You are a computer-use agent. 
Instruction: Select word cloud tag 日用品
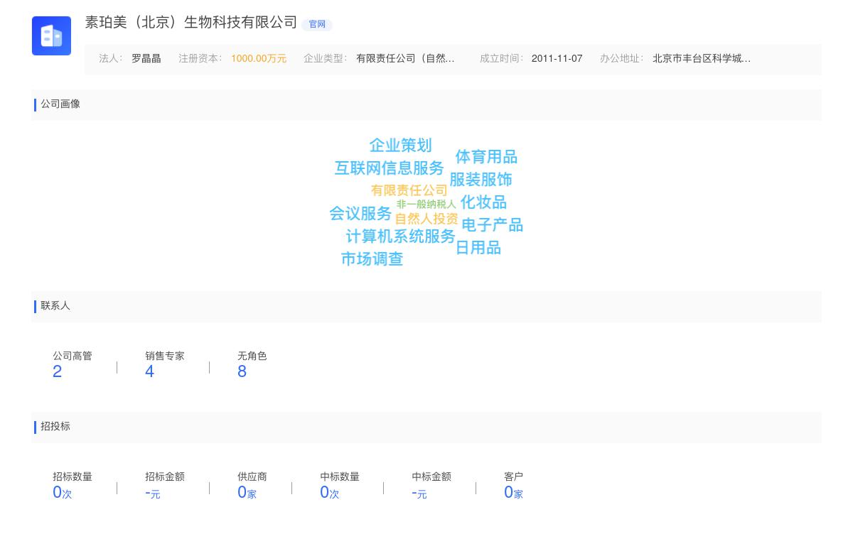click(478, 248)
